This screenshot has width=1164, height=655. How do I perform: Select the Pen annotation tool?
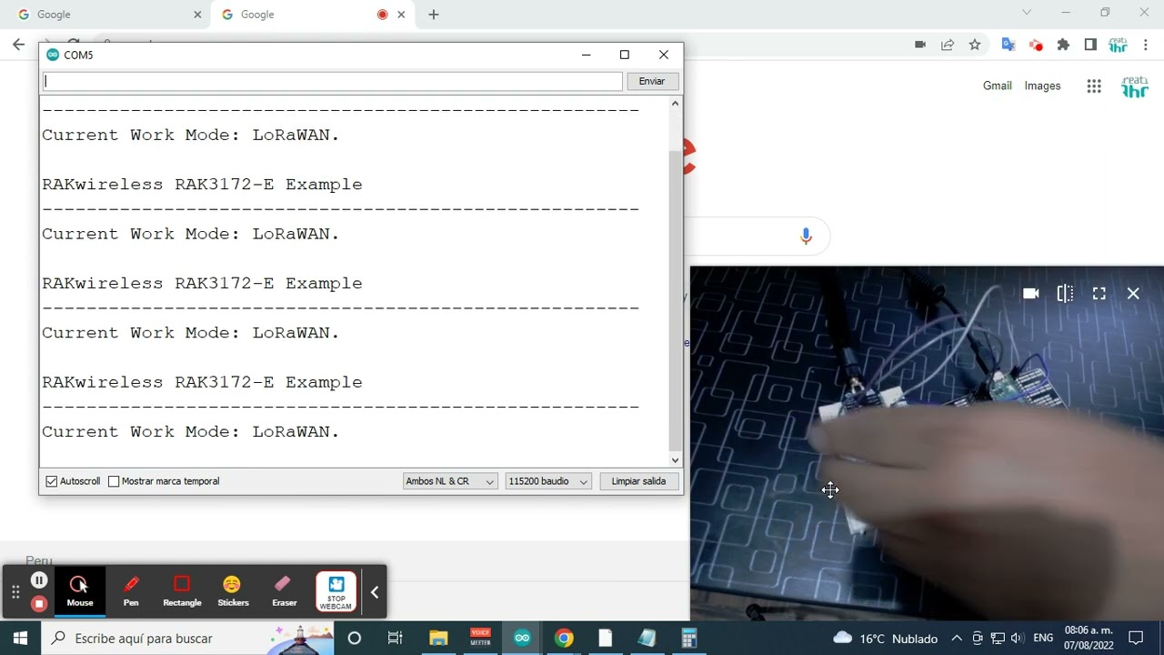point(131,590)
